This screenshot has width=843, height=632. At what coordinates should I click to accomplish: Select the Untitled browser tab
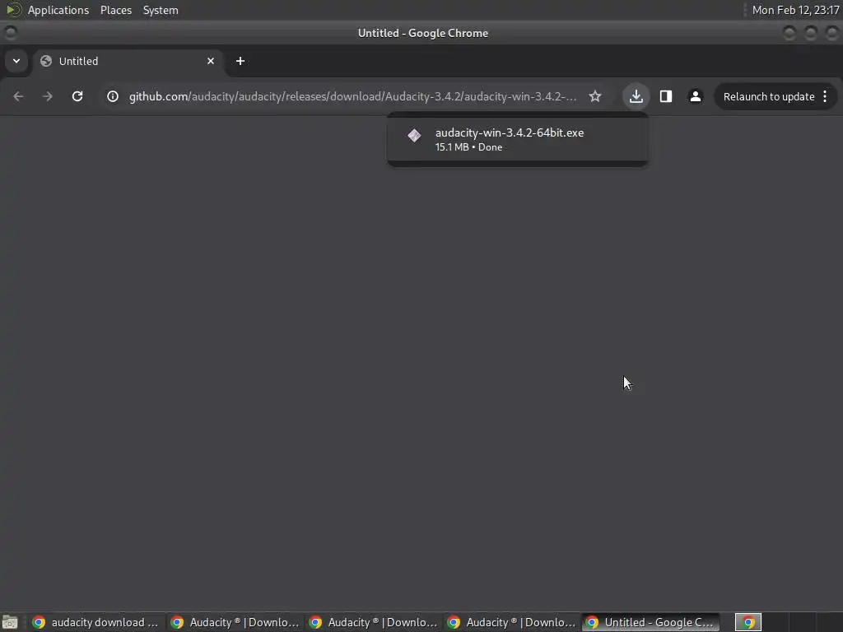click(x=128, y=61)
